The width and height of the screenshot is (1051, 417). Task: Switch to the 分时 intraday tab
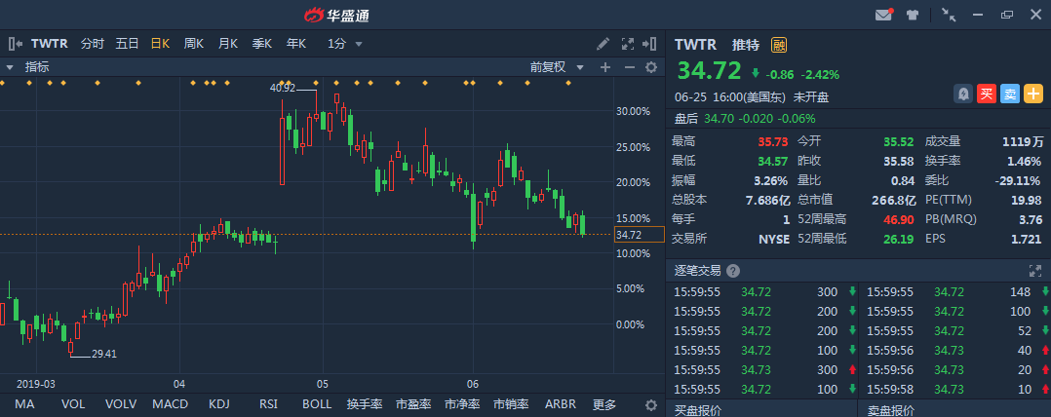93,44
